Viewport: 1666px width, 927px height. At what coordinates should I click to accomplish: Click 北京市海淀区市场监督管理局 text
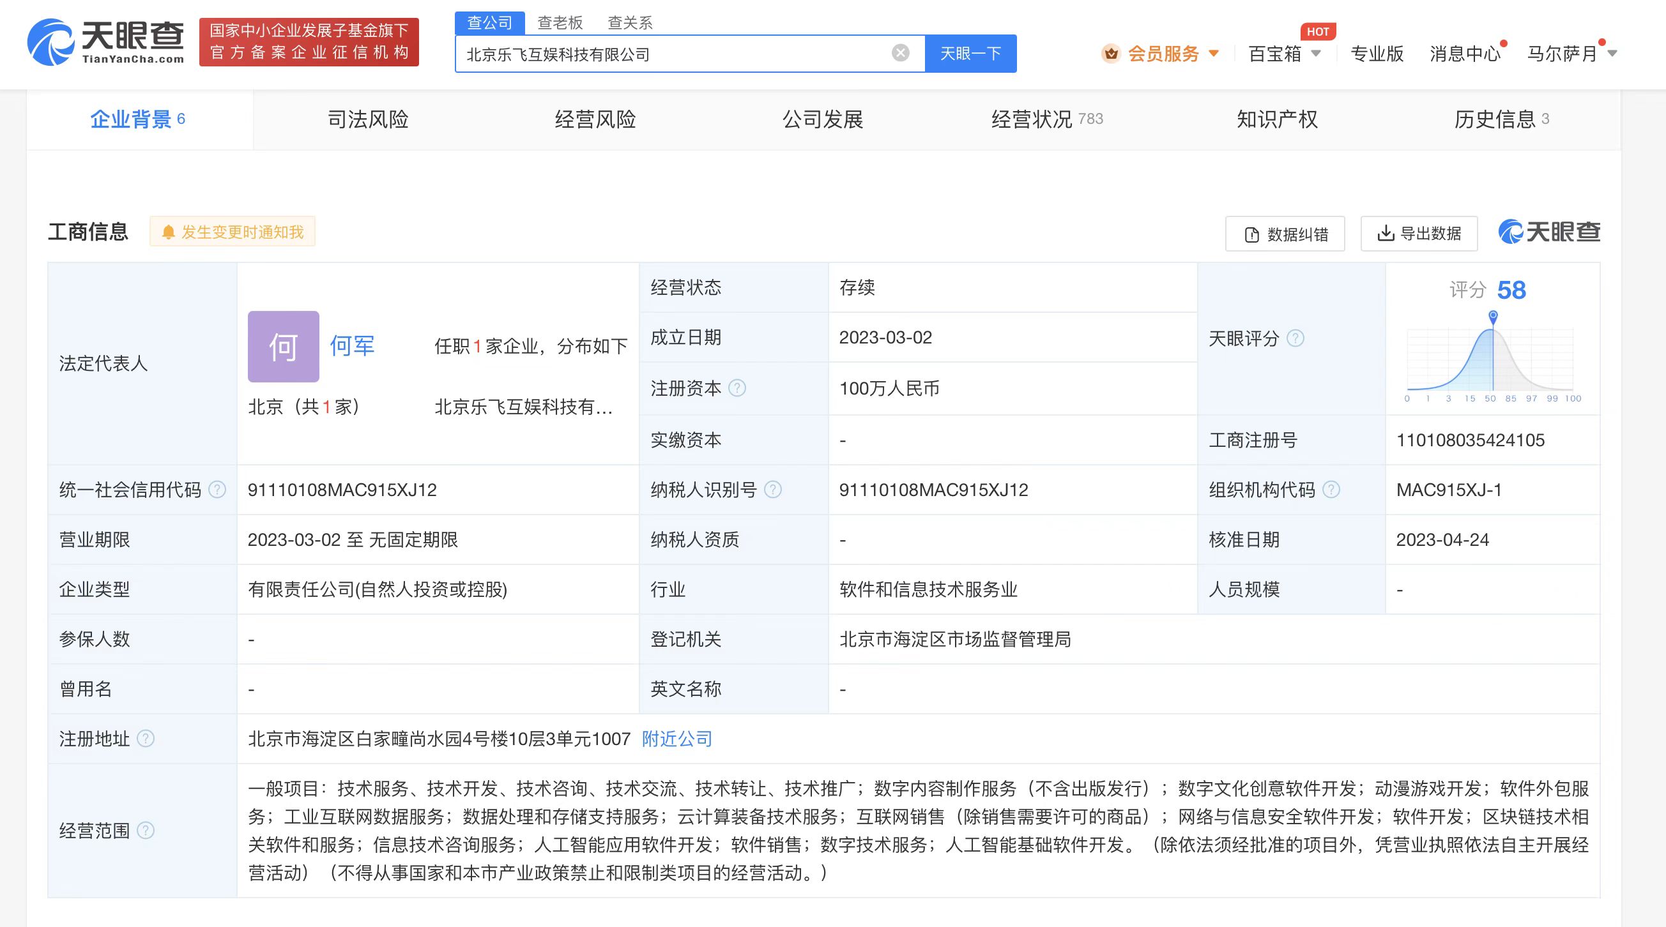click(955, 639)
